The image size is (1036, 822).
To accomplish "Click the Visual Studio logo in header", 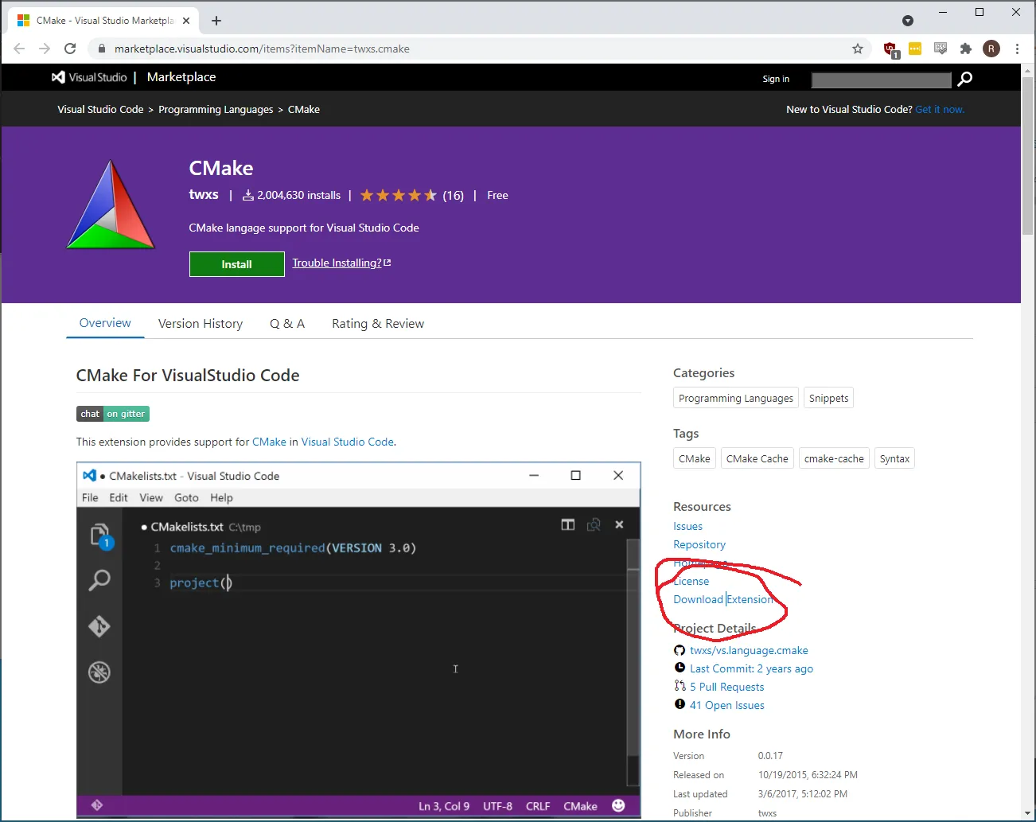I will click(x=89, y=77).
